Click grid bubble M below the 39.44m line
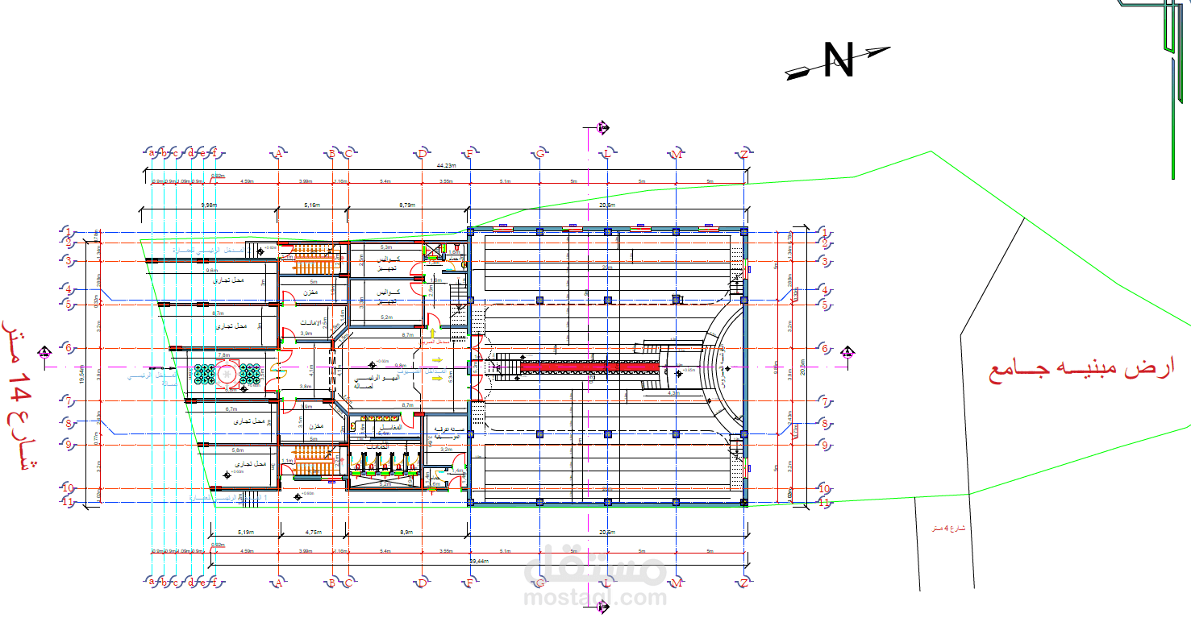Image resolution: width=1191 pixels, height=622 pixels. (x=677, y=582)
